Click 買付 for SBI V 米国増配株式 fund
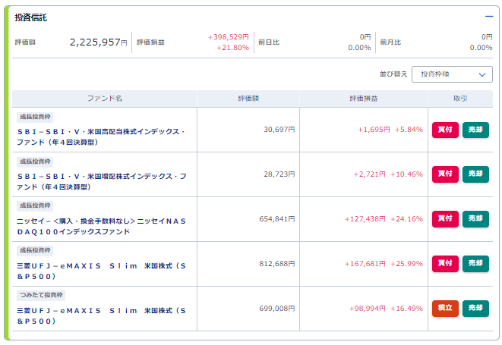The height and width of the screenshot is (345, 502). pyautogui.click(x=445, y=174)
